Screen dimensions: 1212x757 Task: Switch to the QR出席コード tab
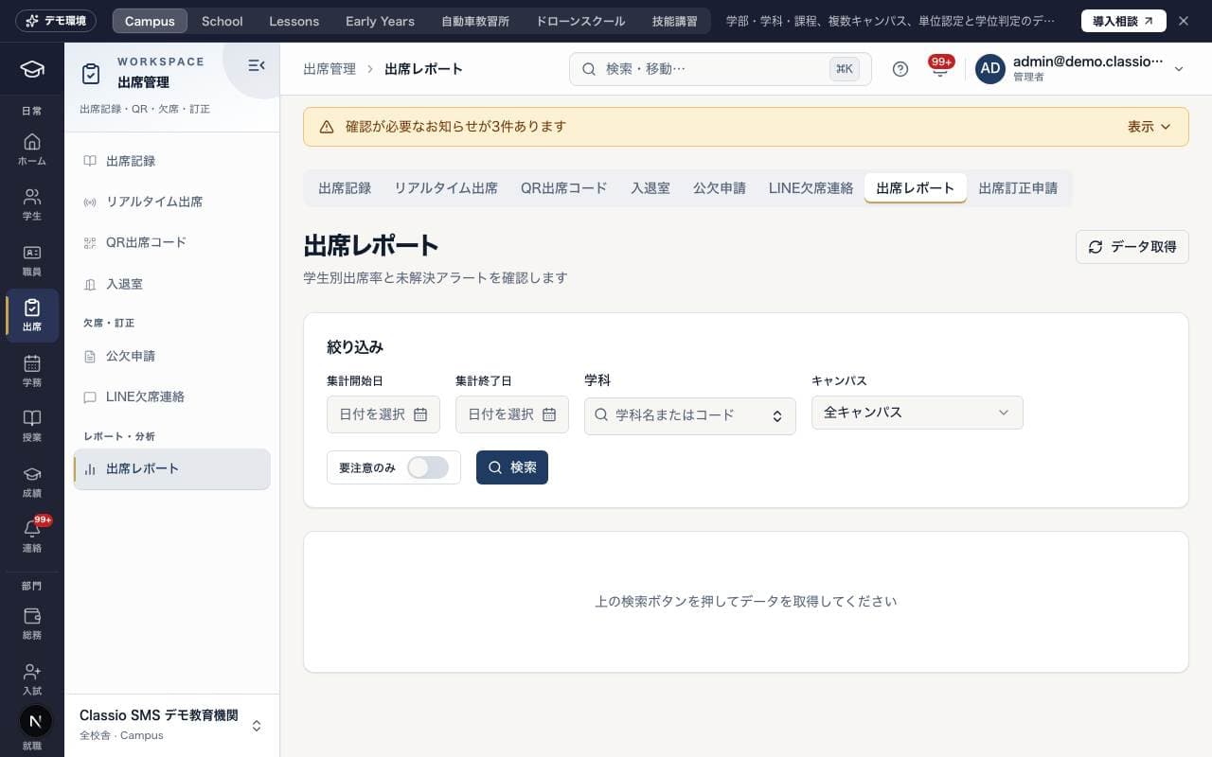[564, 188]
